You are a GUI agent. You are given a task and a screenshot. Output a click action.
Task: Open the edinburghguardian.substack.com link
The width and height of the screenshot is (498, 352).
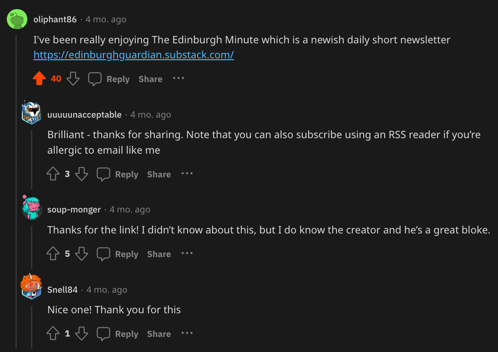[133, 55]
